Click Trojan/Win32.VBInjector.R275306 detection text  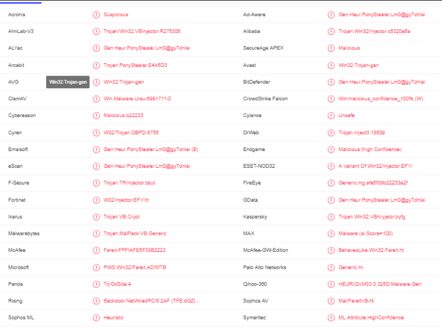click(x=142, y=31)
